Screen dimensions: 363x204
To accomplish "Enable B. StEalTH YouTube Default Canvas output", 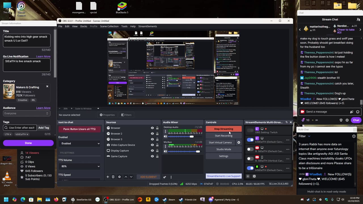I will coord(250,149).
